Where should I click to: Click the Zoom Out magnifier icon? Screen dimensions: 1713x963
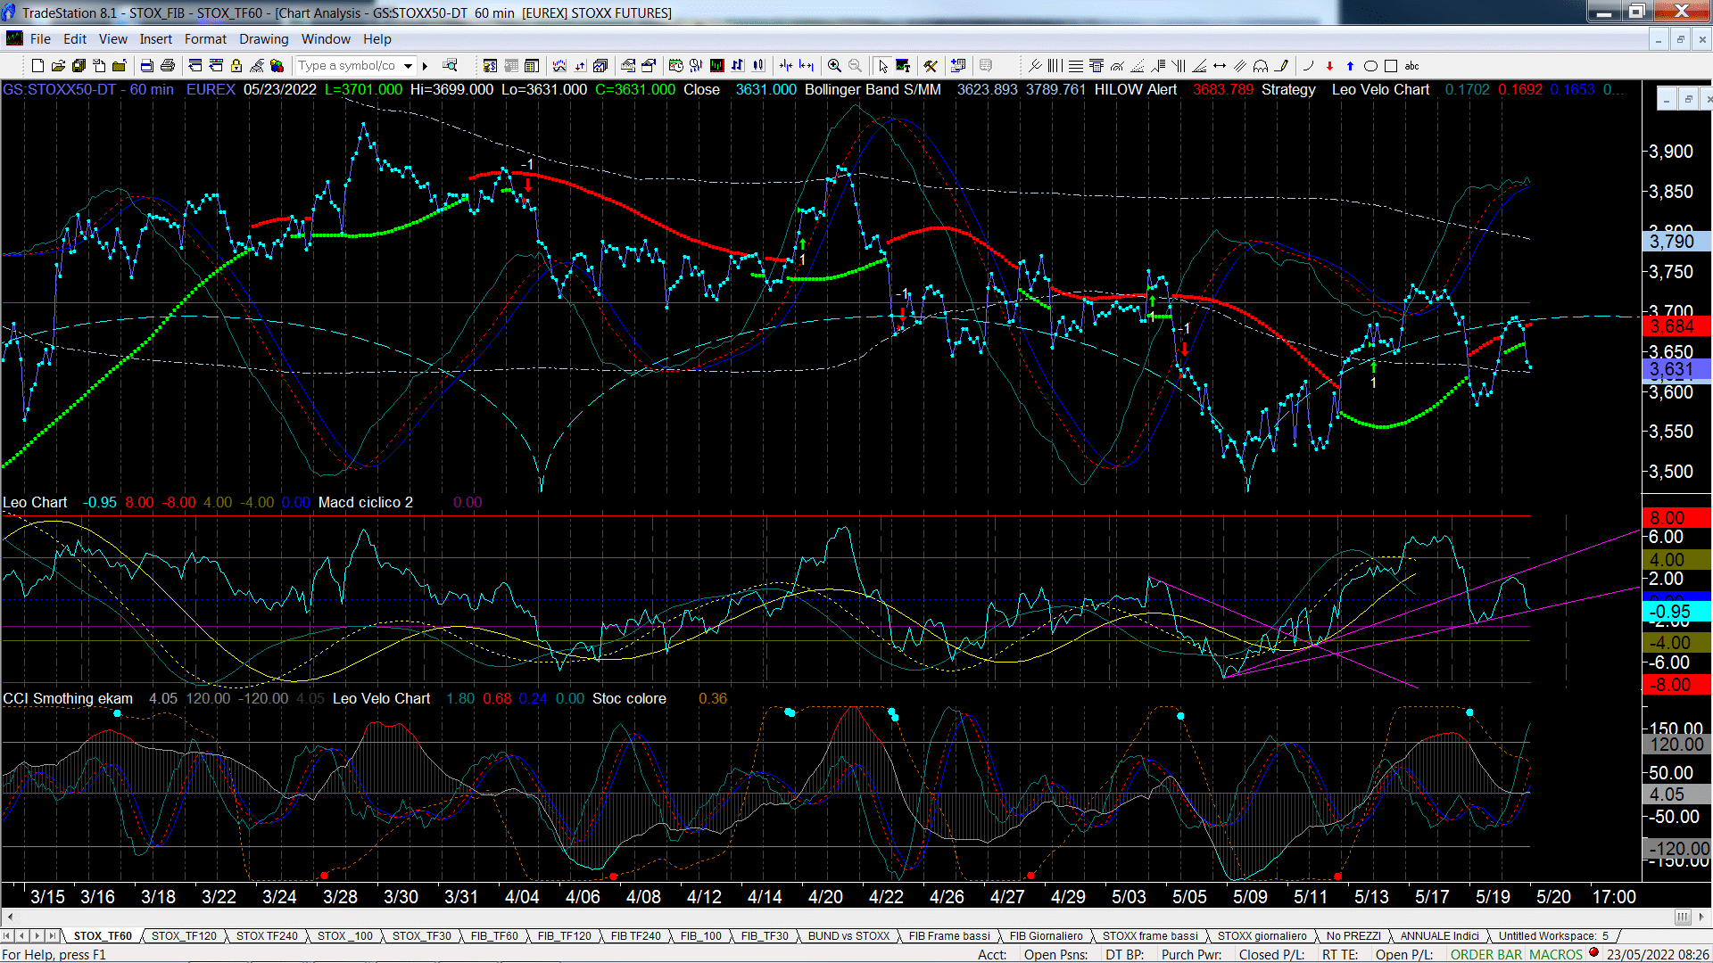(855, 66)
